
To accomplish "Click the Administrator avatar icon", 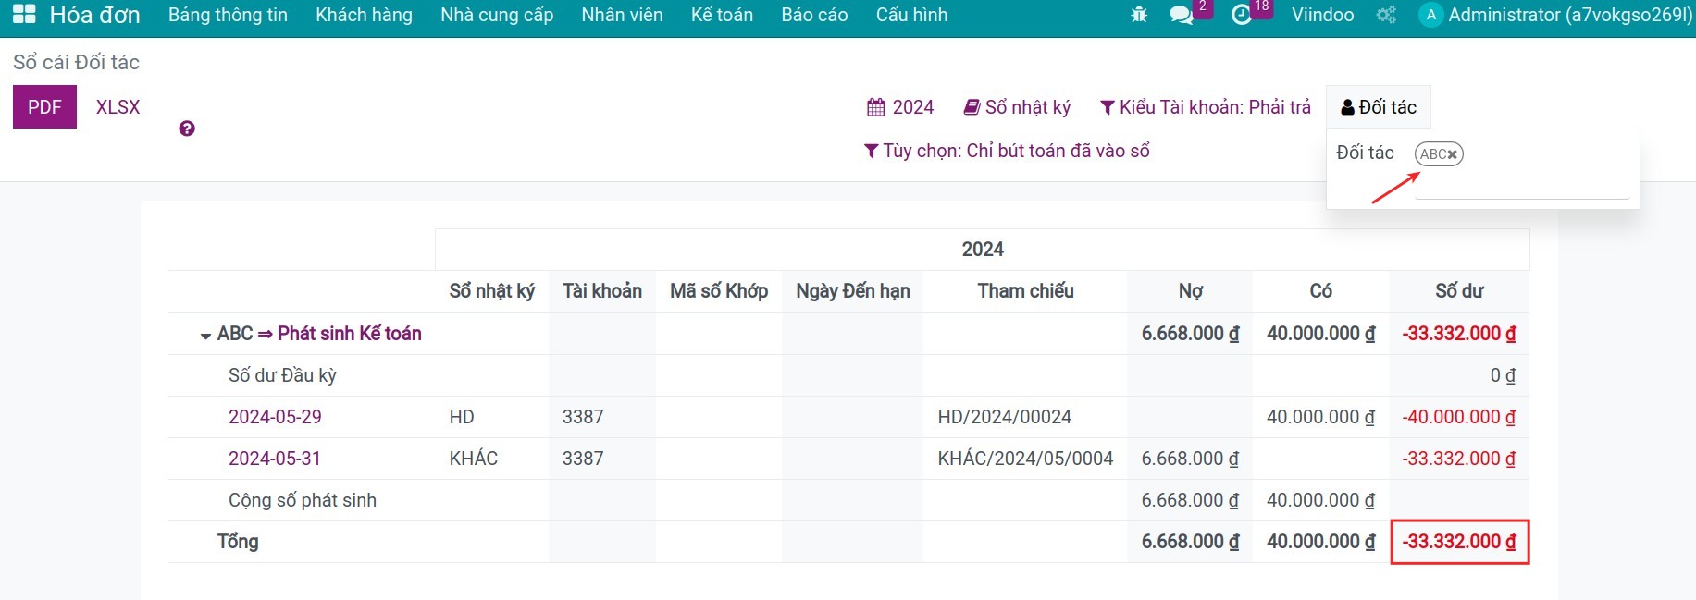I will click(1430, 15).
